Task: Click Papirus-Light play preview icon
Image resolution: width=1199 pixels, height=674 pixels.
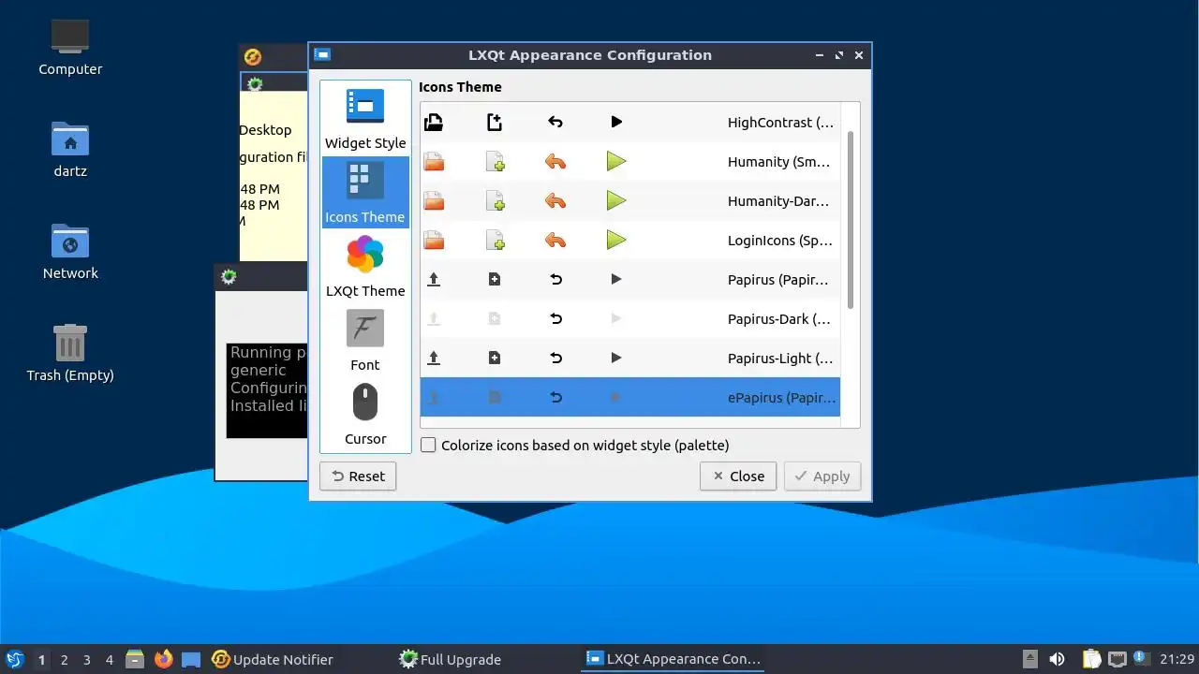Action: [616, 359]
